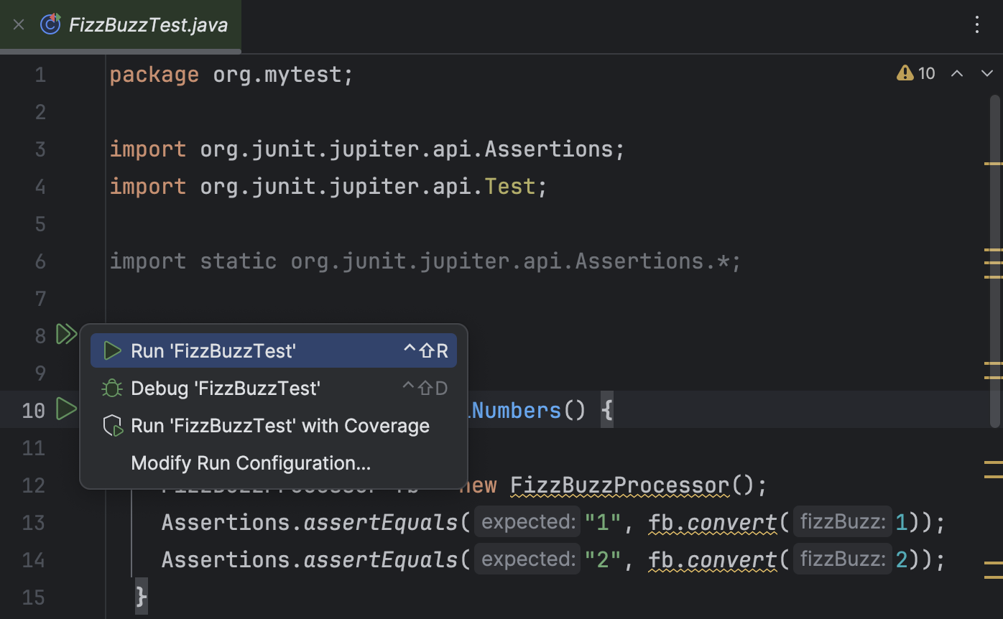1003x619 pixels.
Task: Click the underlined FizzBuzzProcessor class reference
Action: [x=619, y=485]
